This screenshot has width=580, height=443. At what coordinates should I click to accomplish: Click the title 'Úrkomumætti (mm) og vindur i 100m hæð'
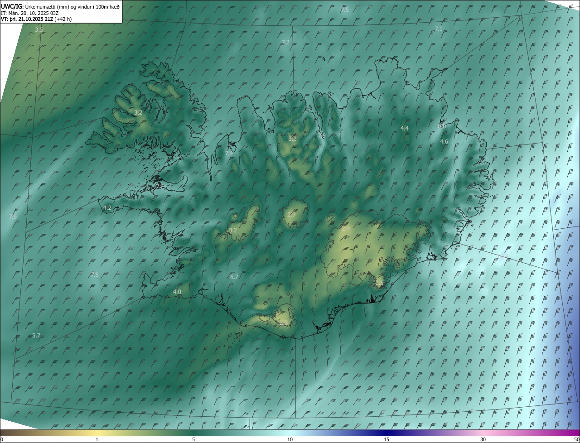click(x=72, y=6)
